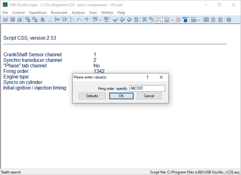Viewport: 241px width, 175px height.
Task: Click the undo arrow icon
Action: pyautogui.click(x=86, y=20)
